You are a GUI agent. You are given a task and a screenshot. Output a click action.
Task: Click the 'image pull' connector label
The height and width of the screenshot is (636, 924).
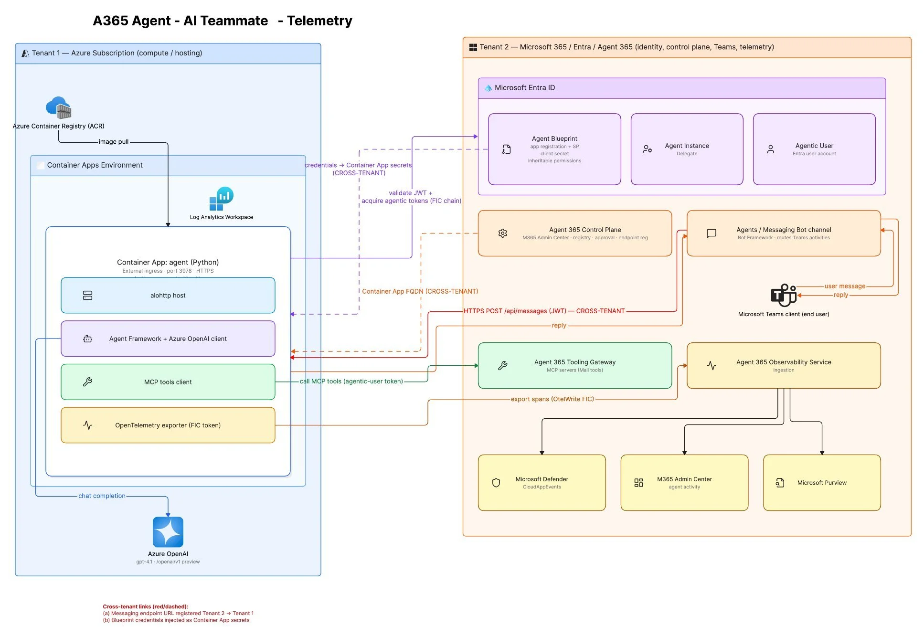point(114,142)
